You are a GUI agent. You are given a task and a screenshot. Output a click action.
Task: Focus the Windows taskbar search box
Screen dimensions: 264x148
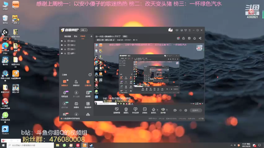[30, 145]
